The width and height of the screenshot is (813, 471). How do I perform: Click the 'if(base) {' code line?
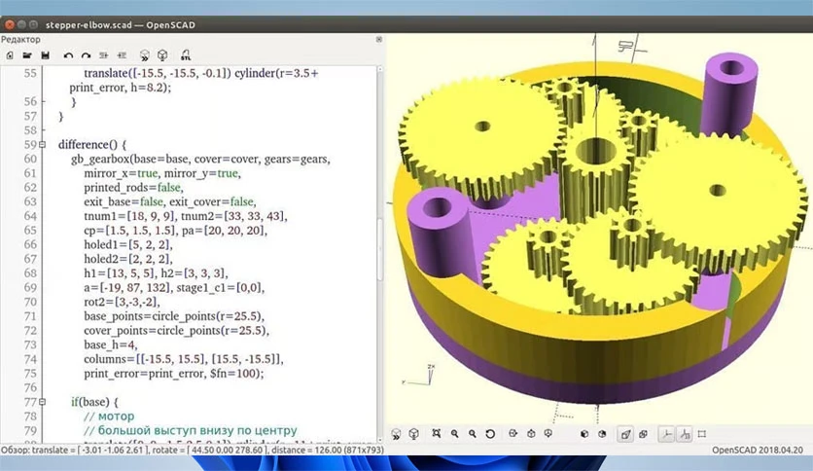click(x=94, y=402)
